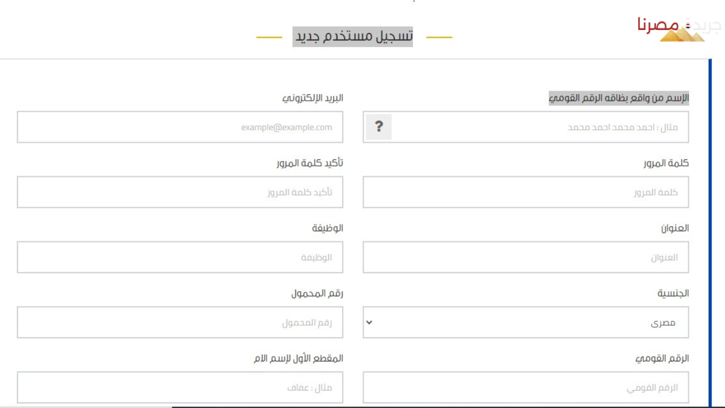This screenshot has width=725, height=408.
Task: Click the تأكيد كلمة المرور field
Action: (180, 192)
